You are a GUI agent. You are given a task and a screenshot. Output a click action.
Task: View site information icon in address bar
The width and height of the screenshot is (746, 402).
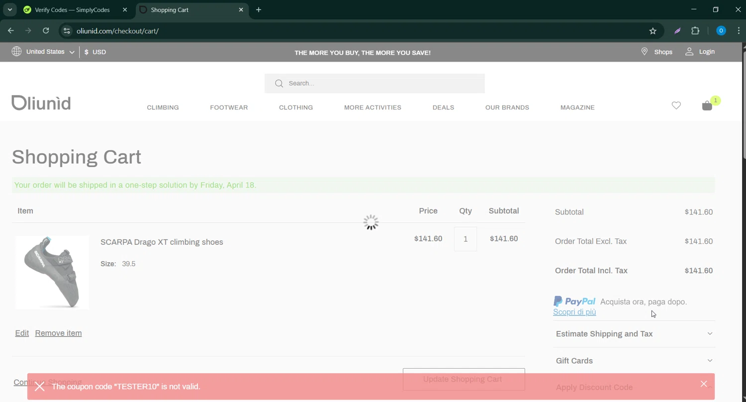point(67,31)
